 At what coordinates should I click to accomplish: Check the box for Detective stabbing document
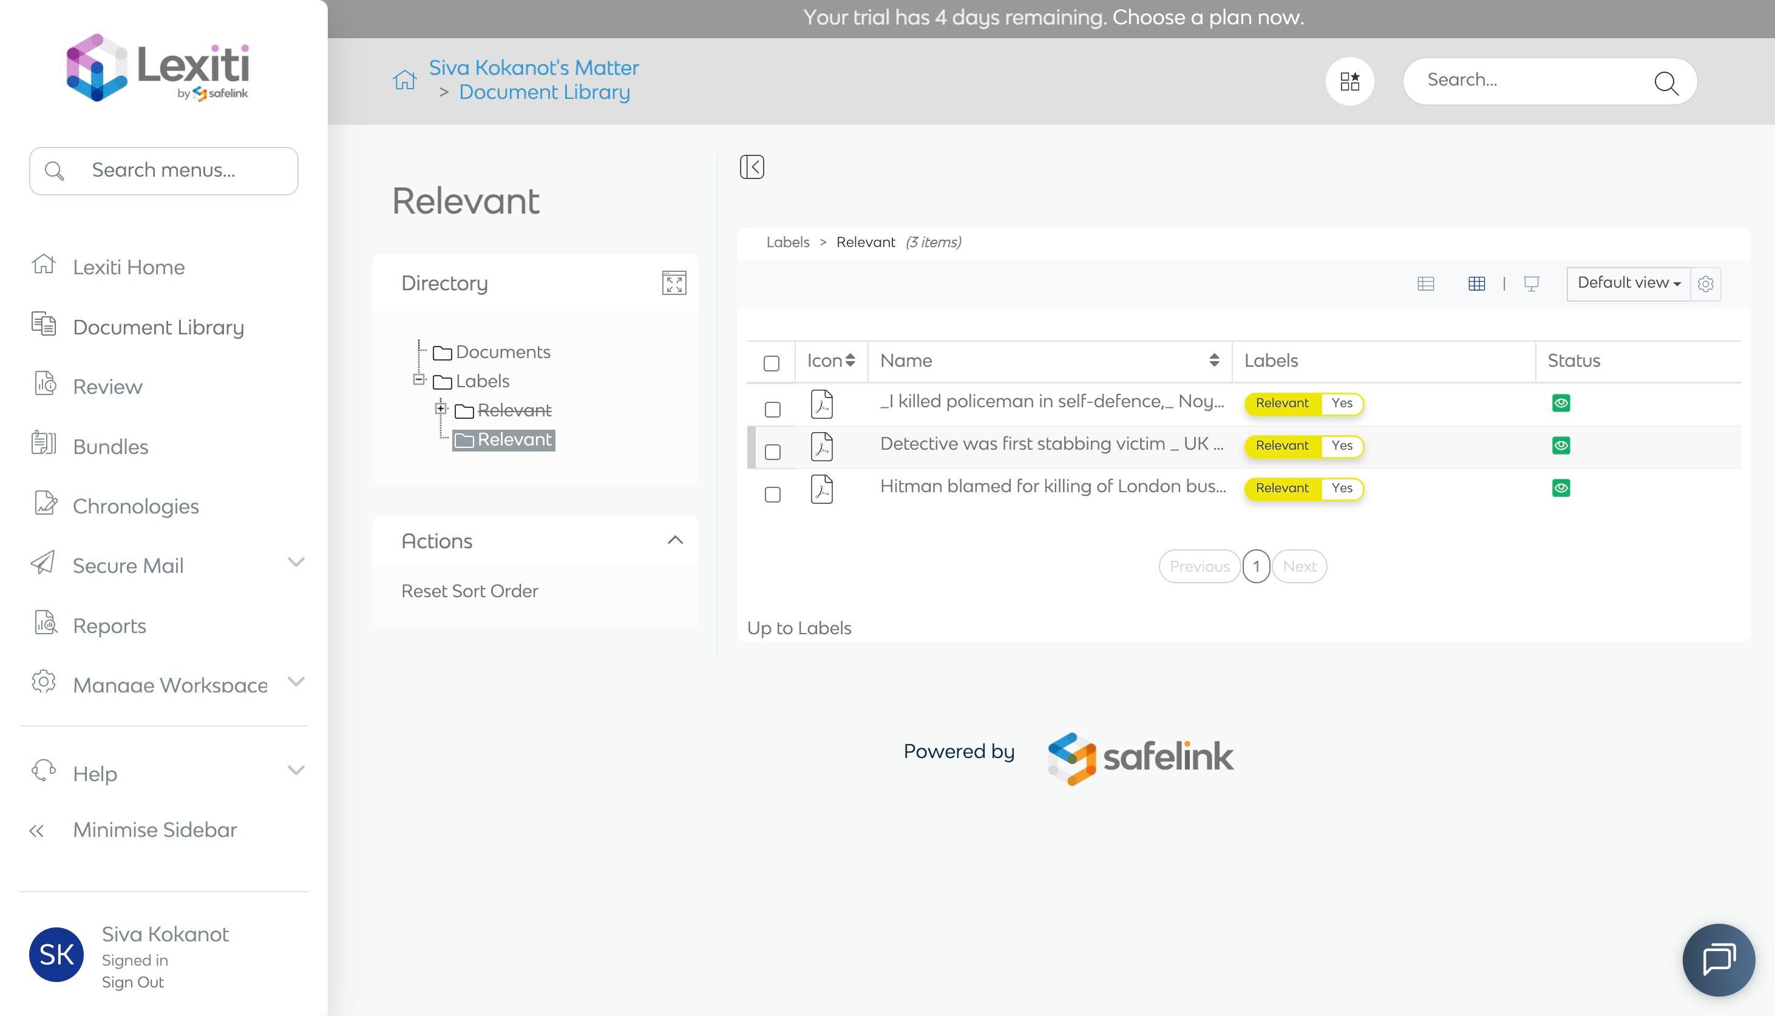tap(772, 452)
